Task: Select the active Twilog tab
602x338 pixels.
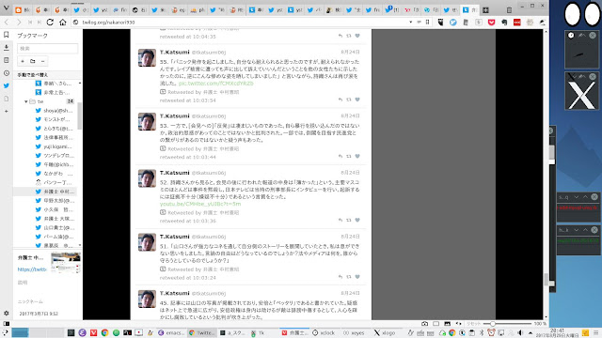Action: click(x=469, y=10)
